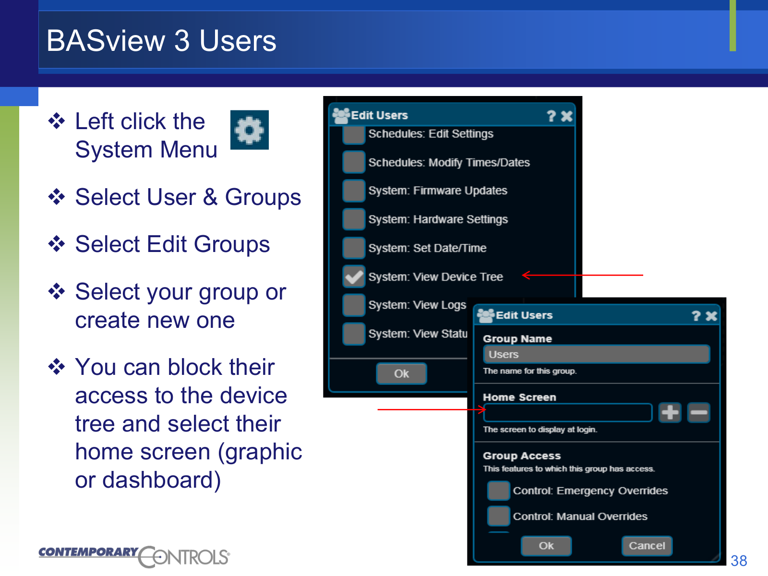Open help in front Edit Users dialog
Screen dimensions: 768x576
pyautogui.click(x=696, y=315)
